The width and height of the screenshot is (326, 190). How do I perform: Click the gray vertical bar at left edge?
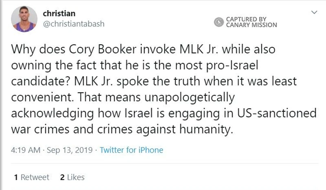pos(1,95)
